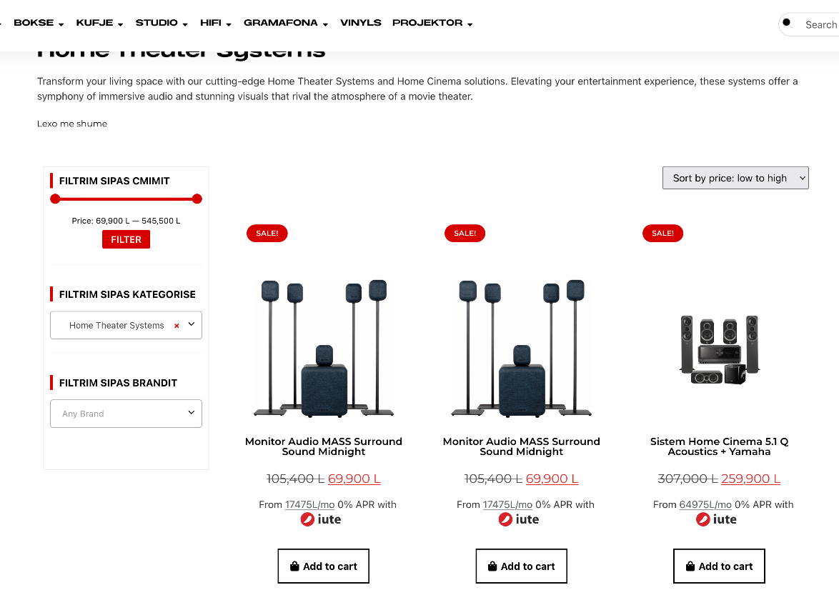
Task: Click the bag icon in the third Add to cart button
Action: (x=690, y=566)
